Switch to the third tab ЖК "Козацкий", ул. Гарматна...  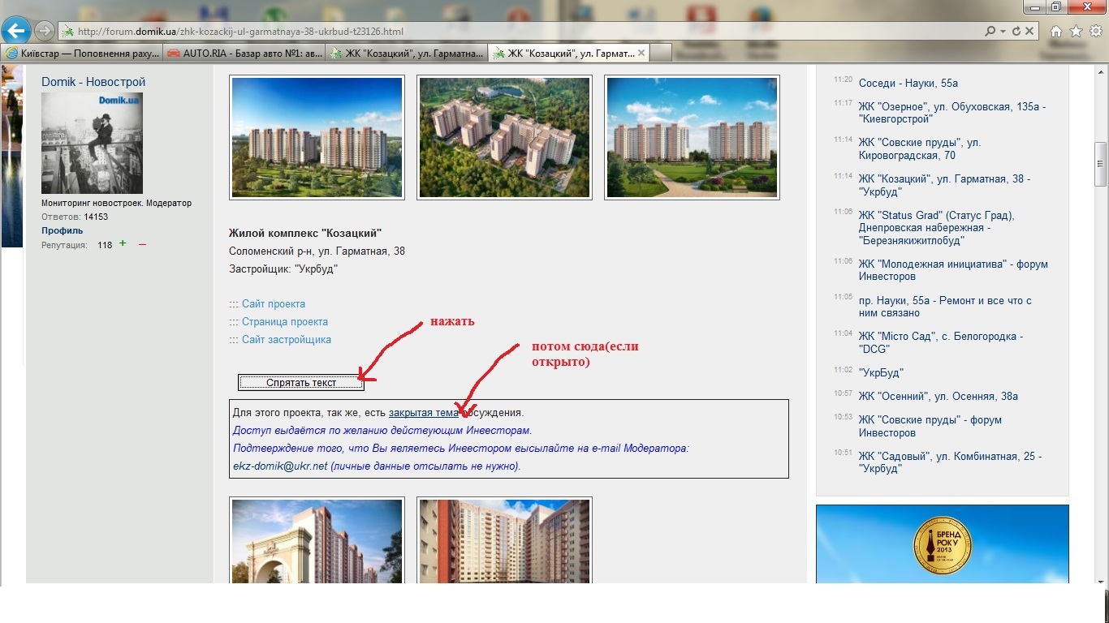(x=407, y=54)
